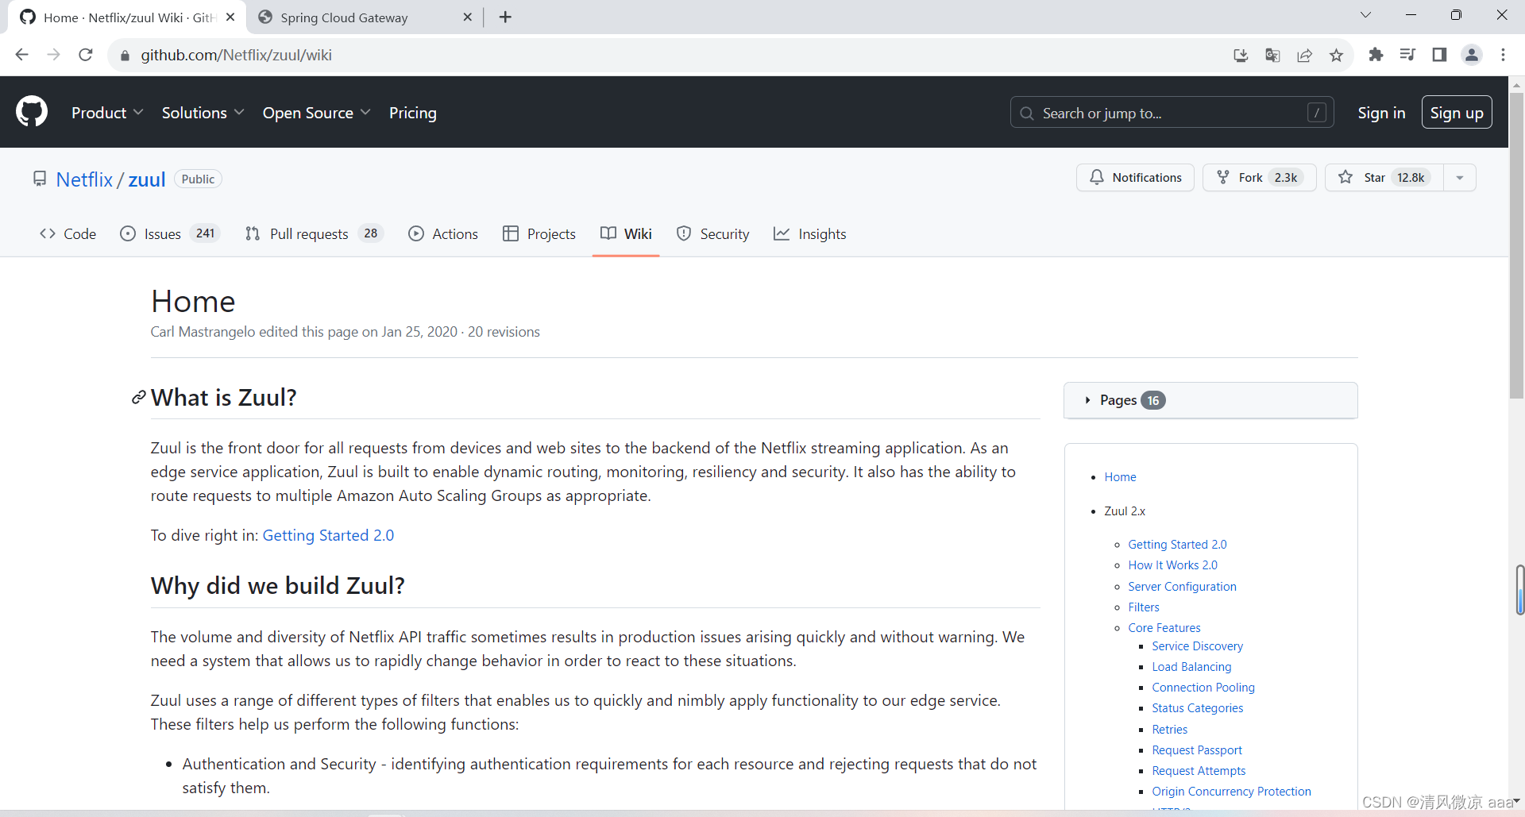The height and width of the screenshot is (817, 1525).
Task: Reload the page
Action: tap(86, 55)
